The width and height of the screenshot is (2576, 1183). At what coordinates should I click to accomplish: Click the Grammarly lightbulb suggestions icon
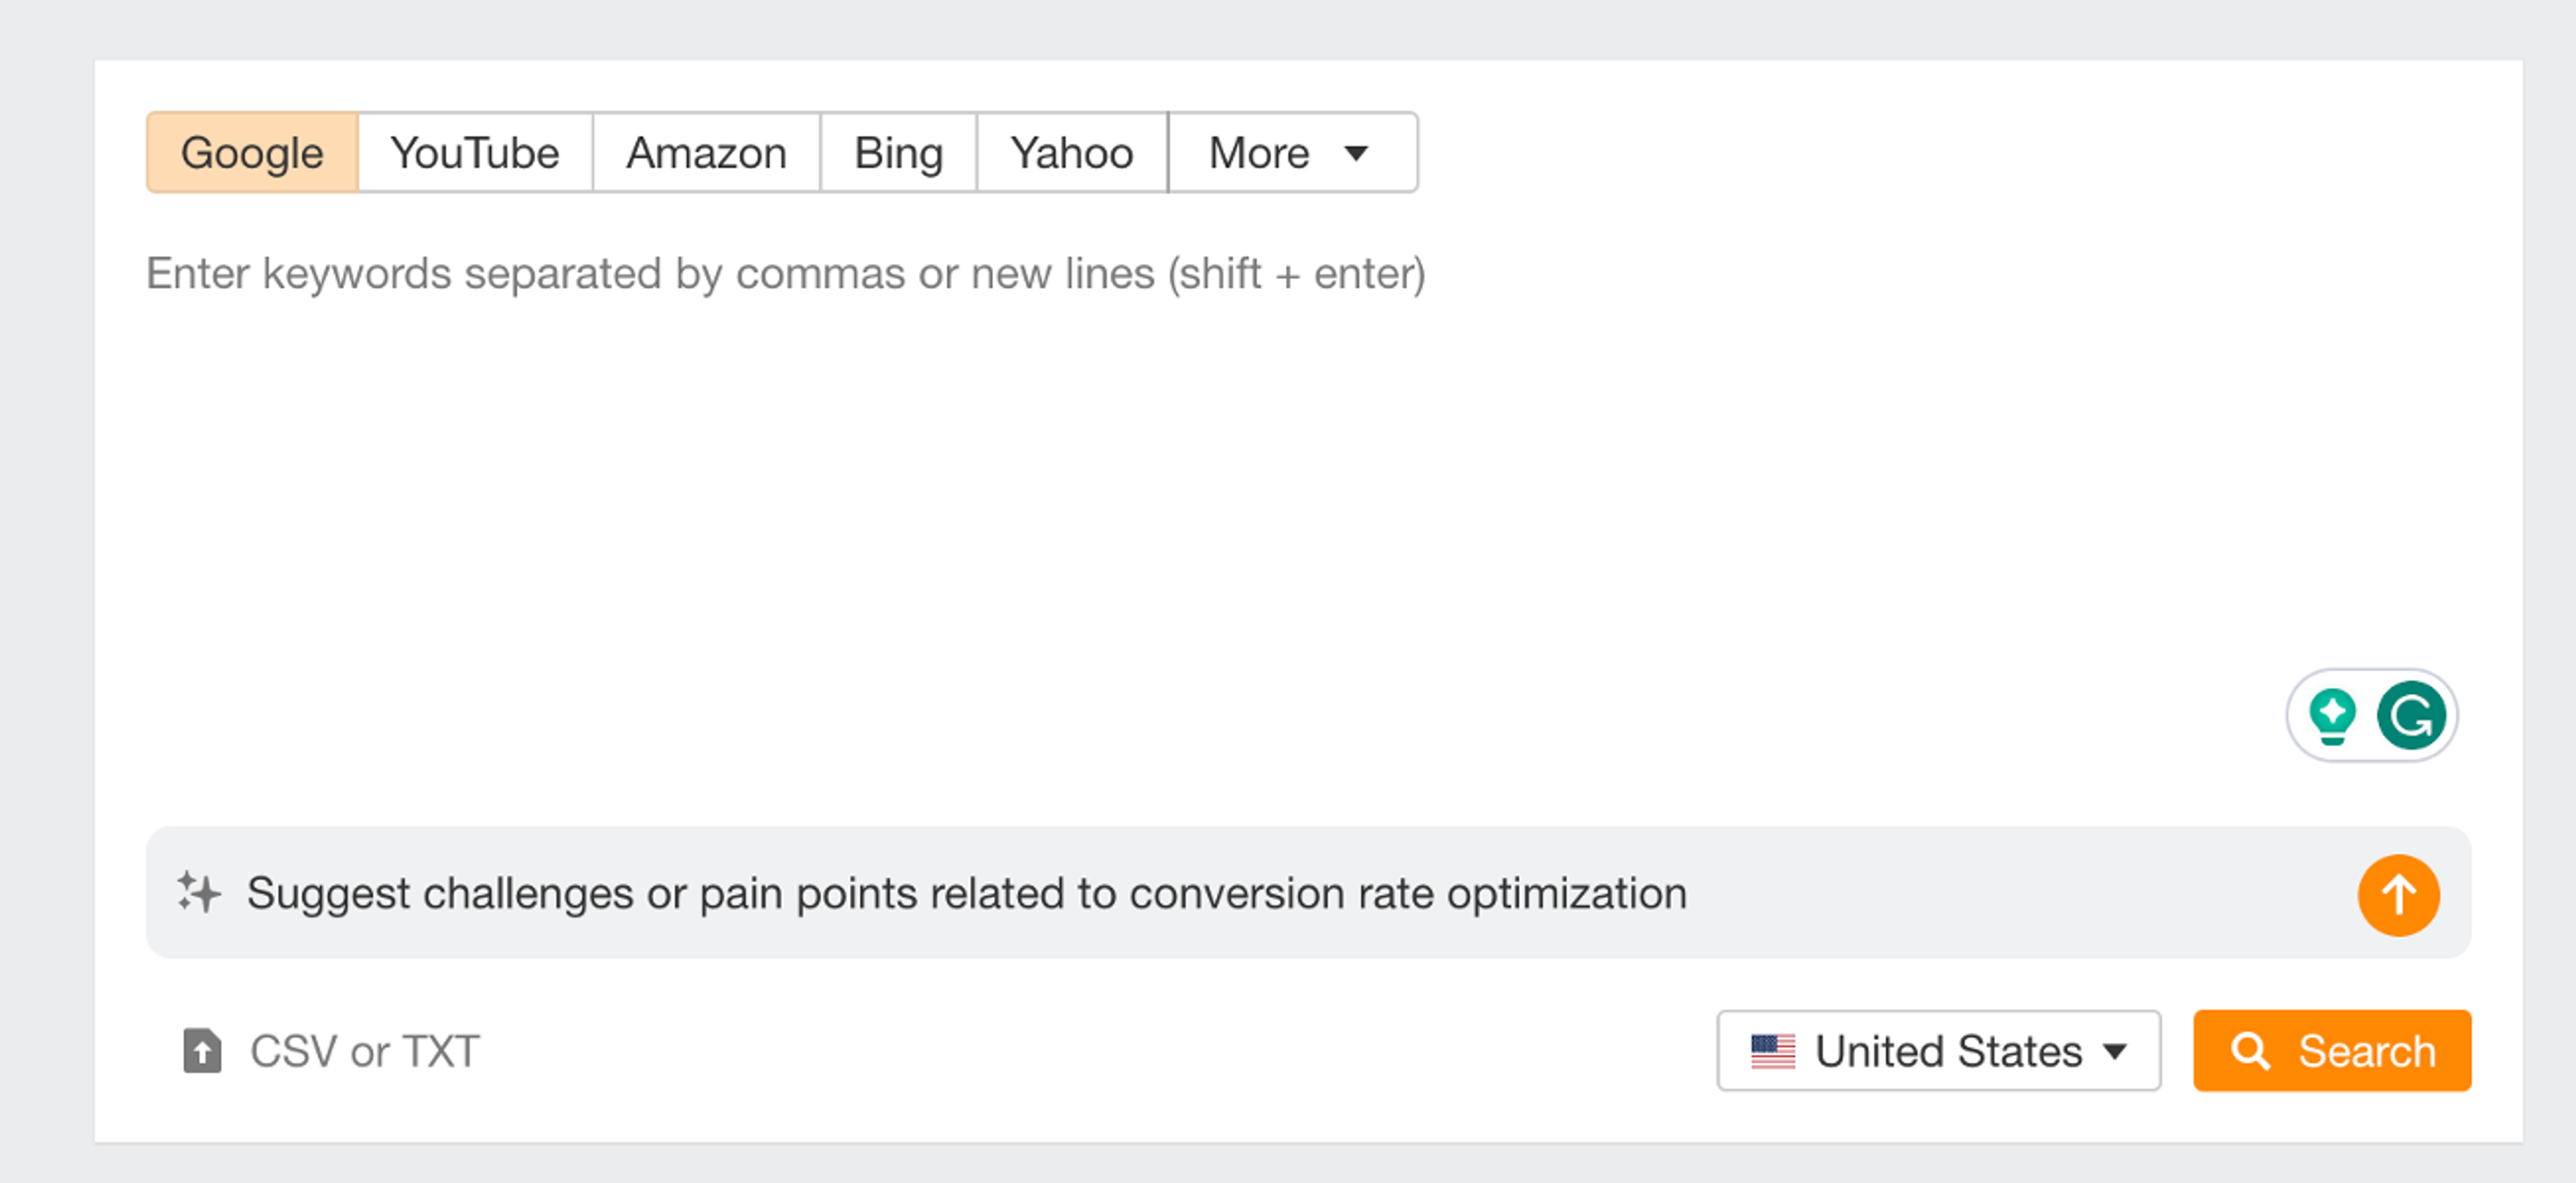coord(2332,716)
